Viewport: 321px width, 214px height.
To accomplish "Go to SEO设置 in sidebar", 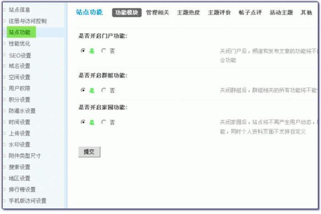I will pyautogui.click(x=20, y=55).
